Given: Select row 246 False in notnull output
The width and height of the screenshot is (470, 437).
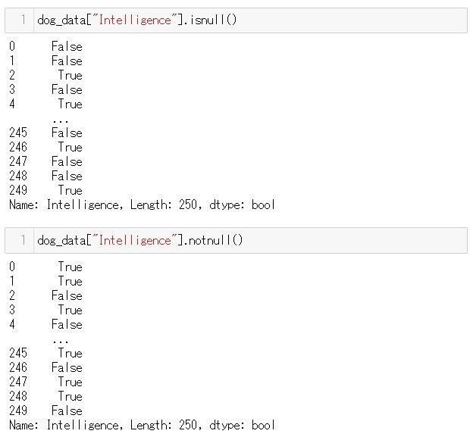Looking at the screenshot, I should [x=45, y=367].
